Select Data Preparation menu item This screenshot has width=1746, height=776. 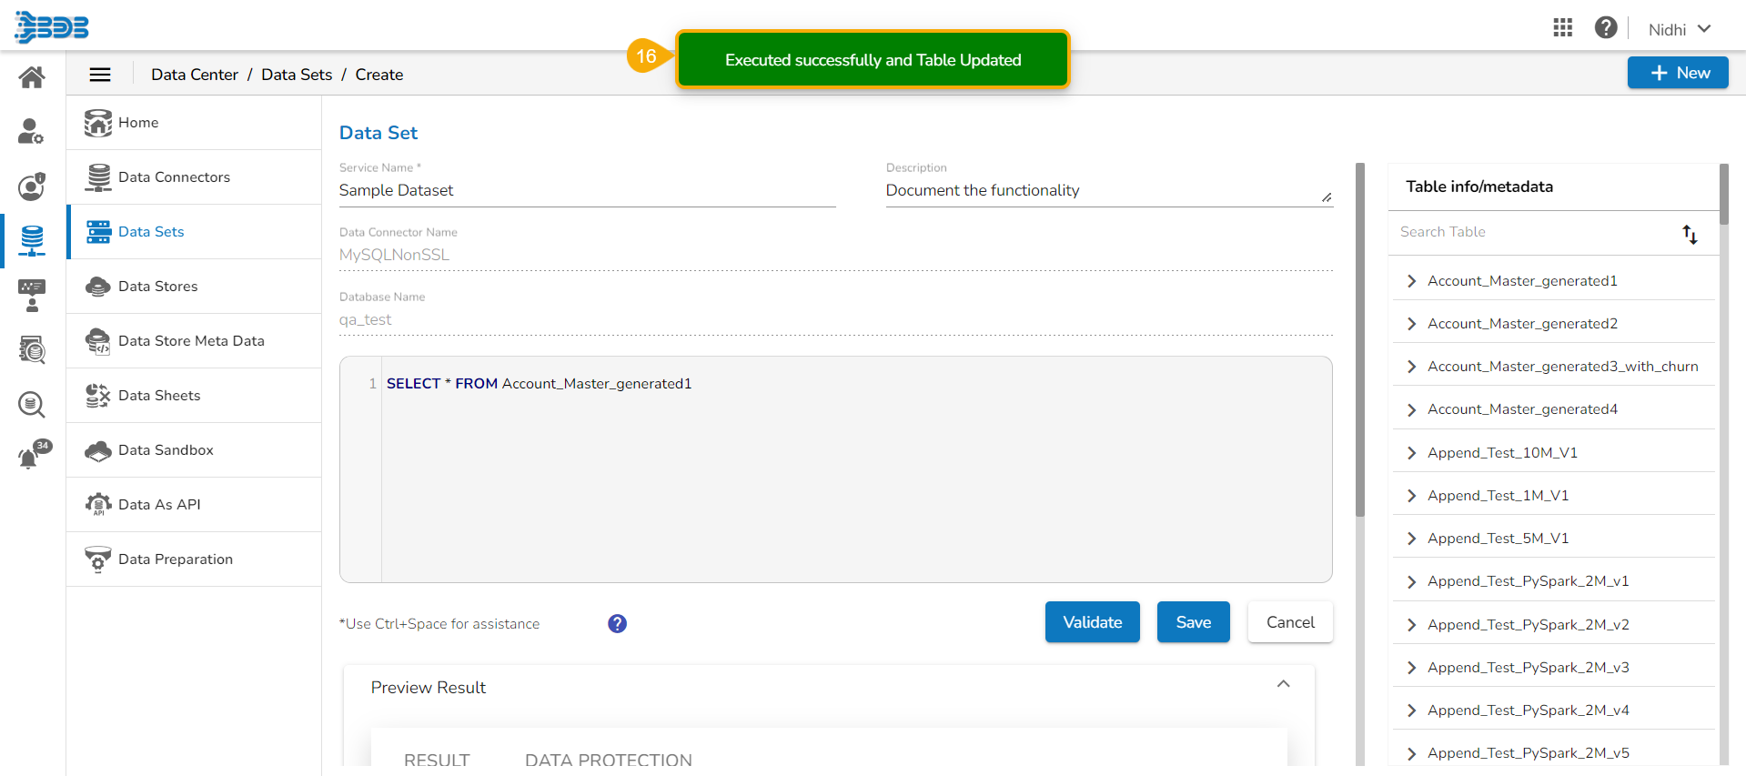[x=194, y=559]
